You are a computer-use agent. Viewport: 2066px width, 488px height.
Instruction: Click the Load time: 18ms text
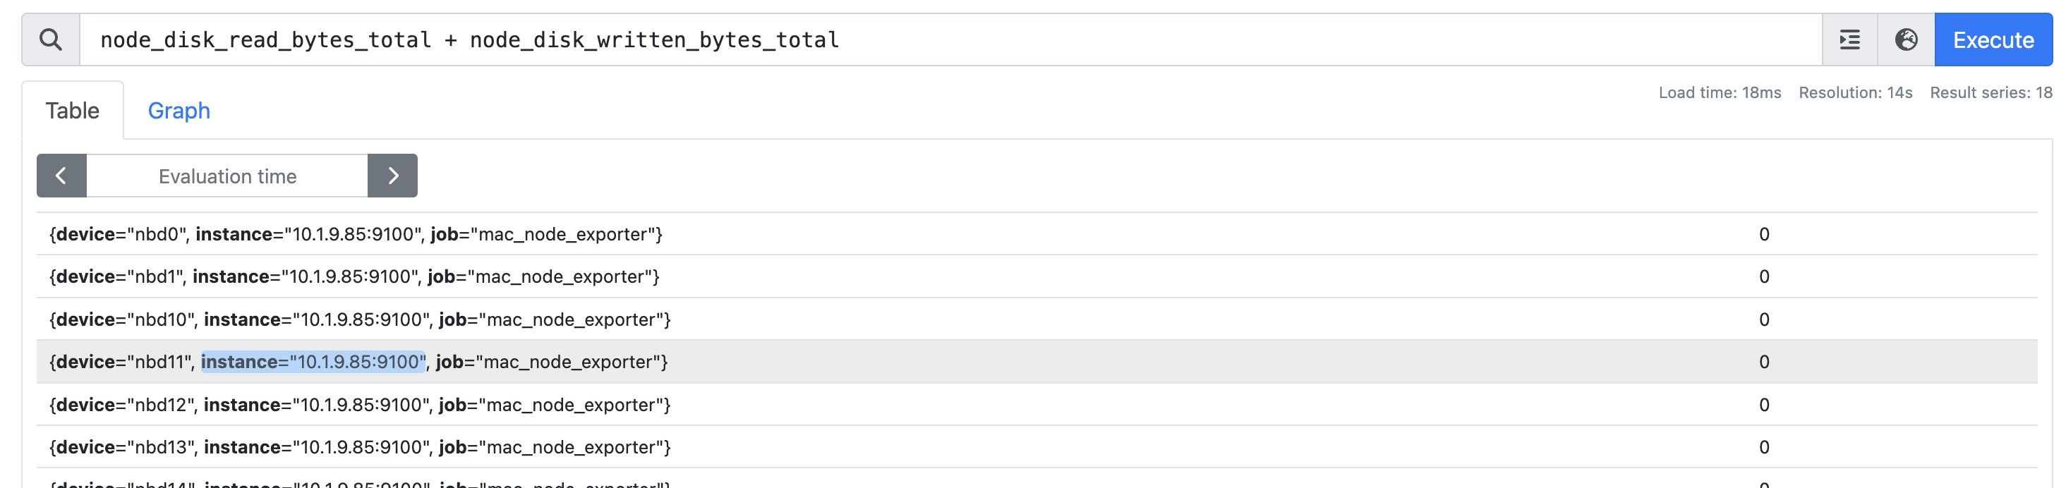pos(1720,92)
